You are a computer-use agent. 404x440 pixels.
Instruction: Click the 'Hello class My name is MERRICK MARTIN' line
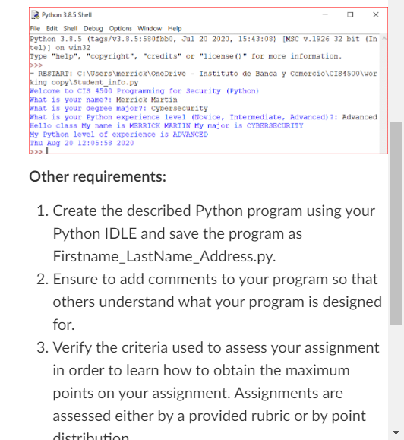point(166,125)
